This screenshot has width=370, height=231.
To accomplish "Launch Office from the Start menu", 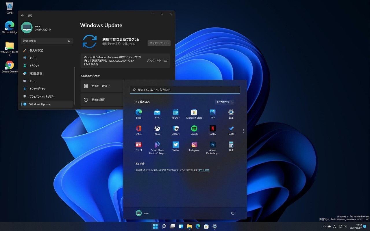I will tap(139, 130).
